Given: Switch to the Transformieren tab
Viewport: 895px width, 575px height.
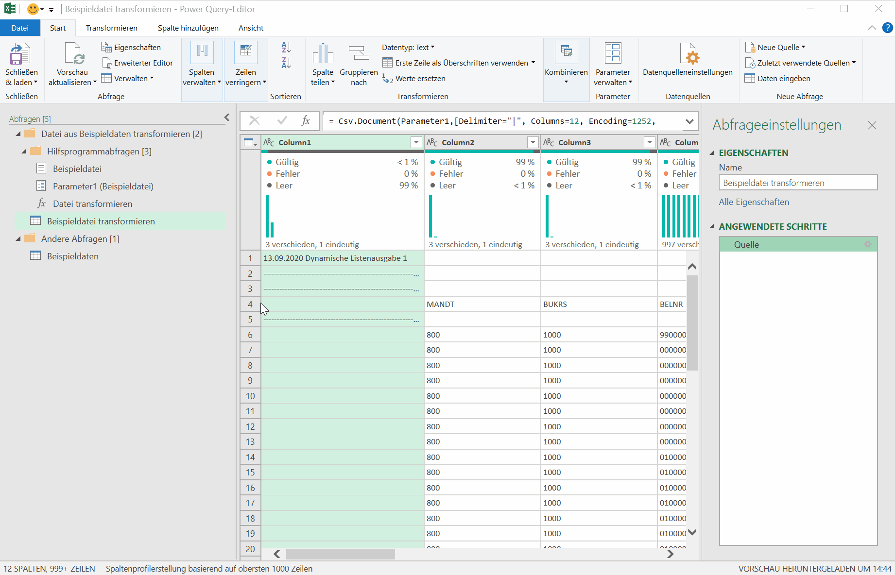Looking at the screenshot, I should point(111,28).
